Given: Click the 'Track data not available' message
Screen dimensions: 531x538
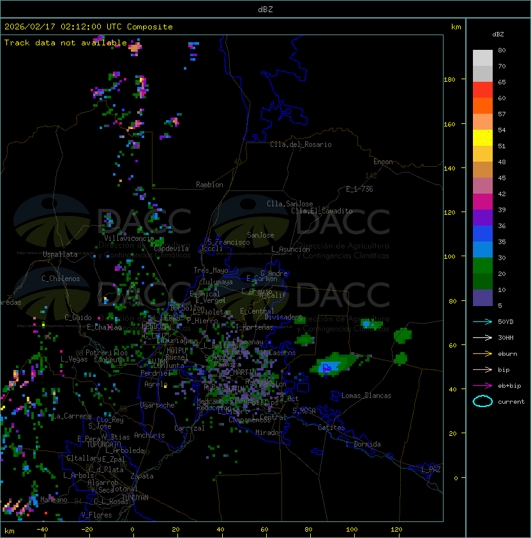Looking at the screenshot, I should (x=66, y=43).
